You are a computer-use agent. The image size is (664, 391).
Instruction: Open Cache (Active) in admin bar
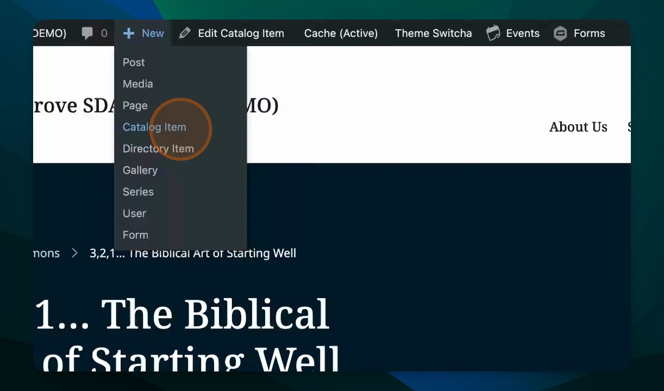click(x=341, y=33)
